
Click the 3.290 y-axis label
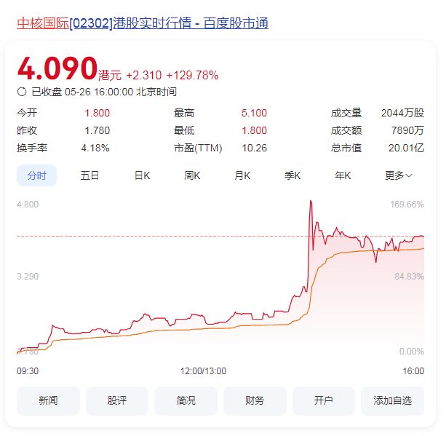click(x=28, y=277)
